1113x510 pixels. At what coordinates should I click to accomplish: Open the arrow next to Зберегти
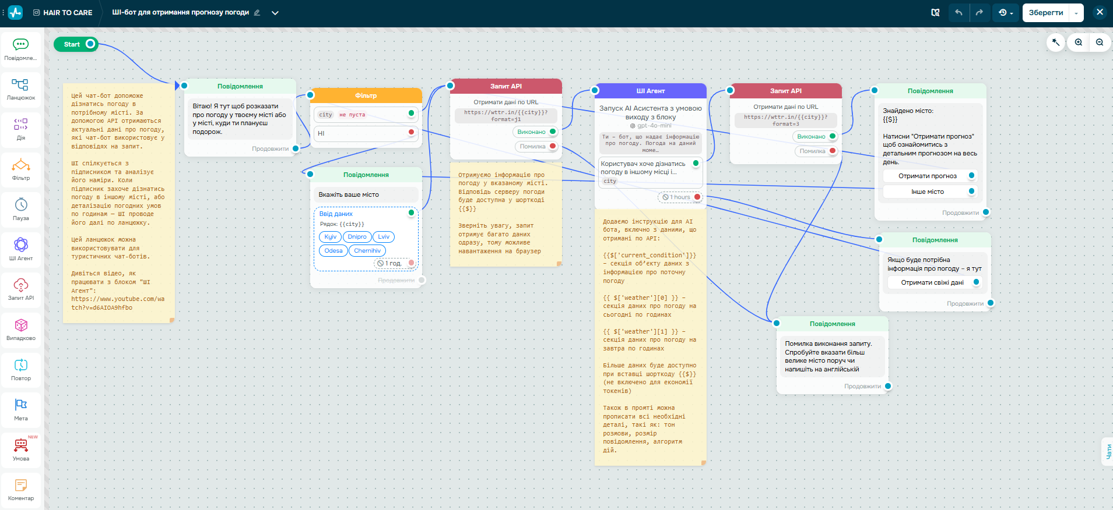(1076, 13)
